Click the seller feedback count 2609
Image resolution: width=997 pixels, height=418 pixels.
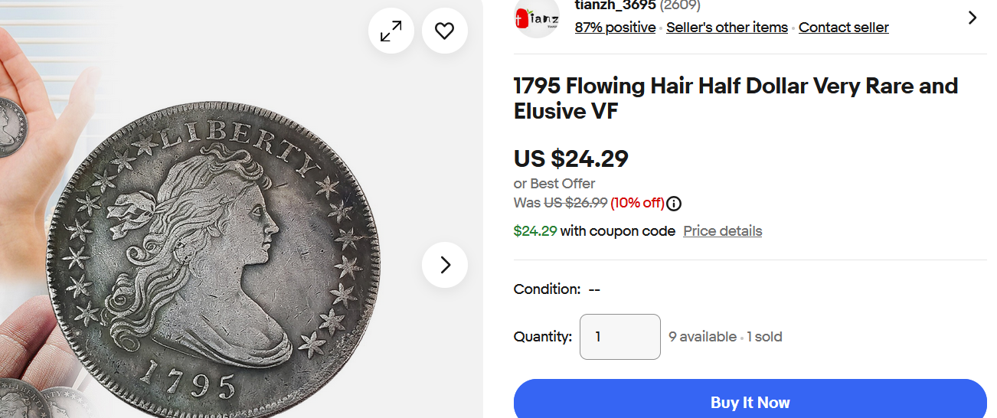680,6
